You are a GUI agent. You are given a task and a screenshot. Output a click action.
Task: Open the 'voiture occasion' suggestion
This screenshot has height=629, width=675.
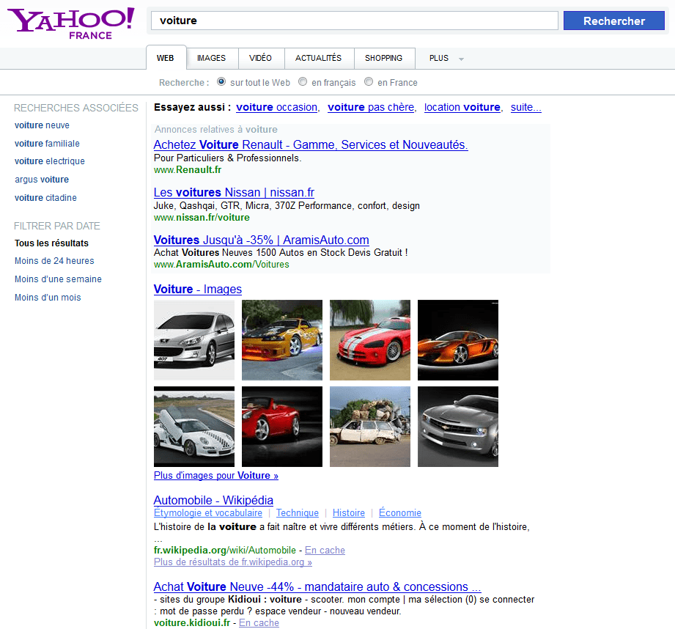[277, 107]
